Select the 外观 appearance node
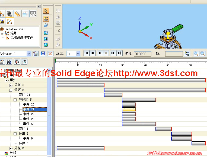Viewport: 207px width, 157px height. click(13, 153)
